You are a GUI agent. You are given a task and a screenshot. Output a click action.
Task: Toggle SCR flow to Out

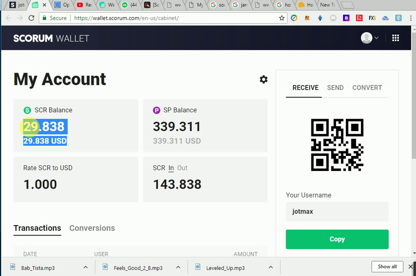(183, 168)
